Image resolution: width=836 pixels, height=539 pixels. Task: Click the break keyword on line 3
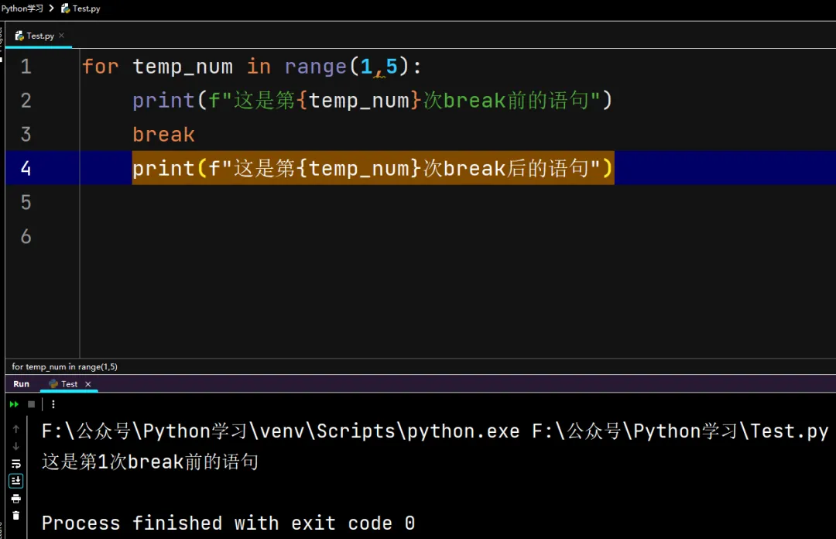point(163,134)
